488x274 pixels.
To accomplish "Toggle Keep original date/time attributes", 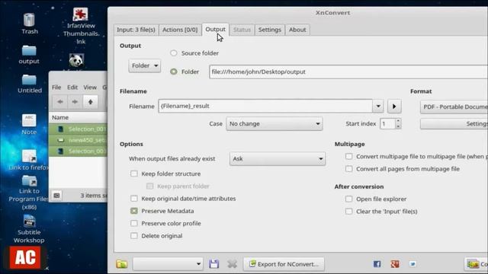I will click(x=134, y=199).
